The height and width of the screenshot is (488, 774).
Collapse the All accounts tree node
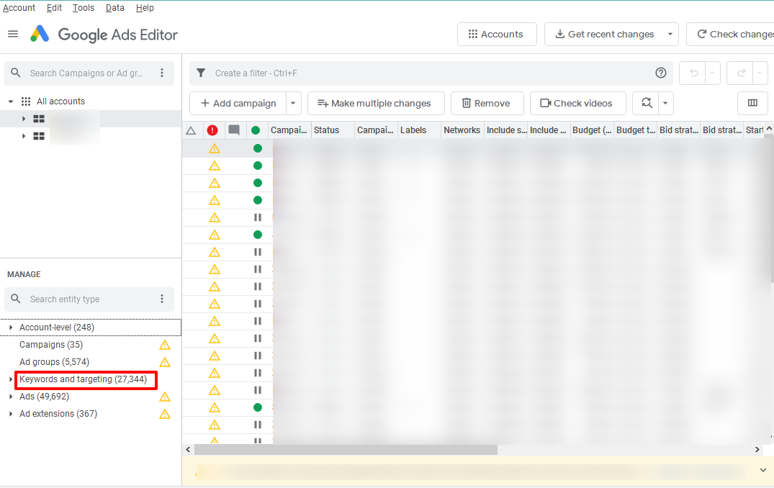[x=11, y=101]
